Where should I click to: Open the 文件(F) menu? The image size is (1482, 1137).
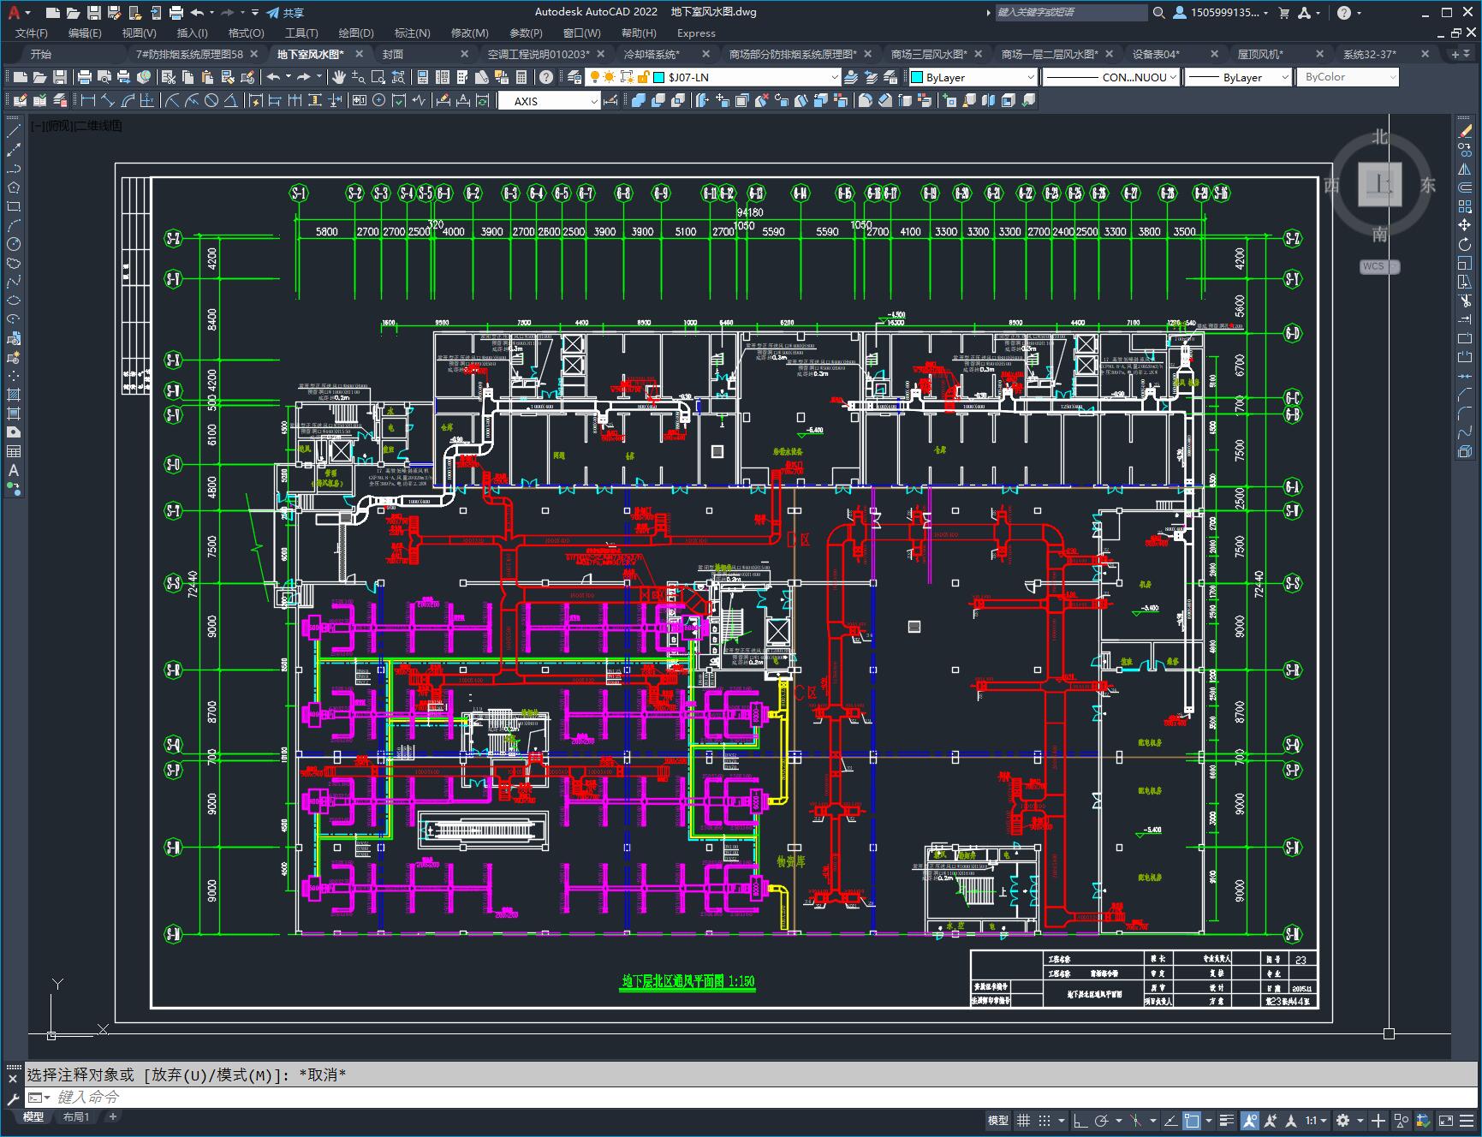tap(32, 33)
